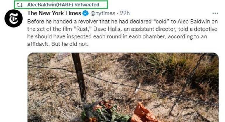Open the tweet's attached photo

(x=123, y=87)
